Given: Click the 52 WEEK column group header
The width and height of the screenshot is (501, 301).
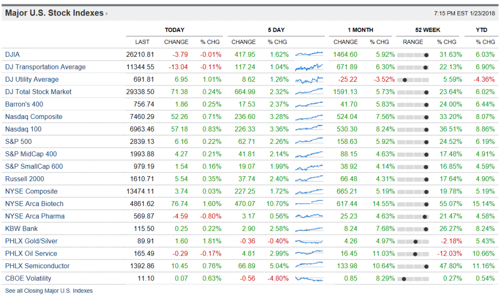Looking at the screenshot, I should click(428, 30).
